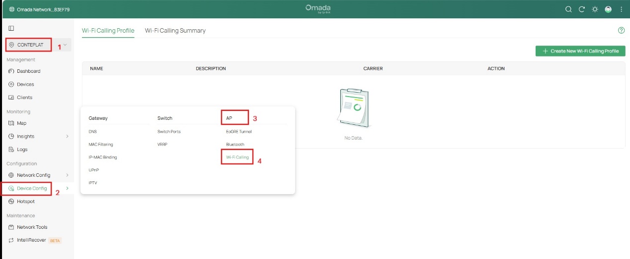Select MAC Filtering under Gateway
This screenshot has width=630, height=259.
pos(101,145)
